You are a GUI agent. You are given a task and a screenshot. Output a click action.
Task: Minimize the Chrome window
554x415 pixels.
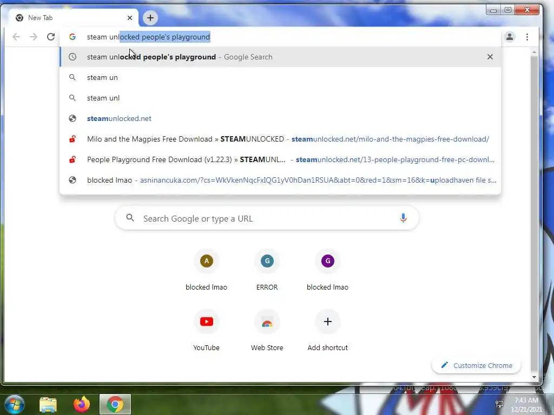493,10
